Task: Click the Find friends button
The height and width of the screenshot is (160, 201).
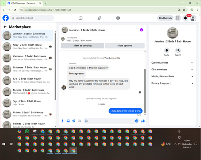Action: (x=165, y=18)
